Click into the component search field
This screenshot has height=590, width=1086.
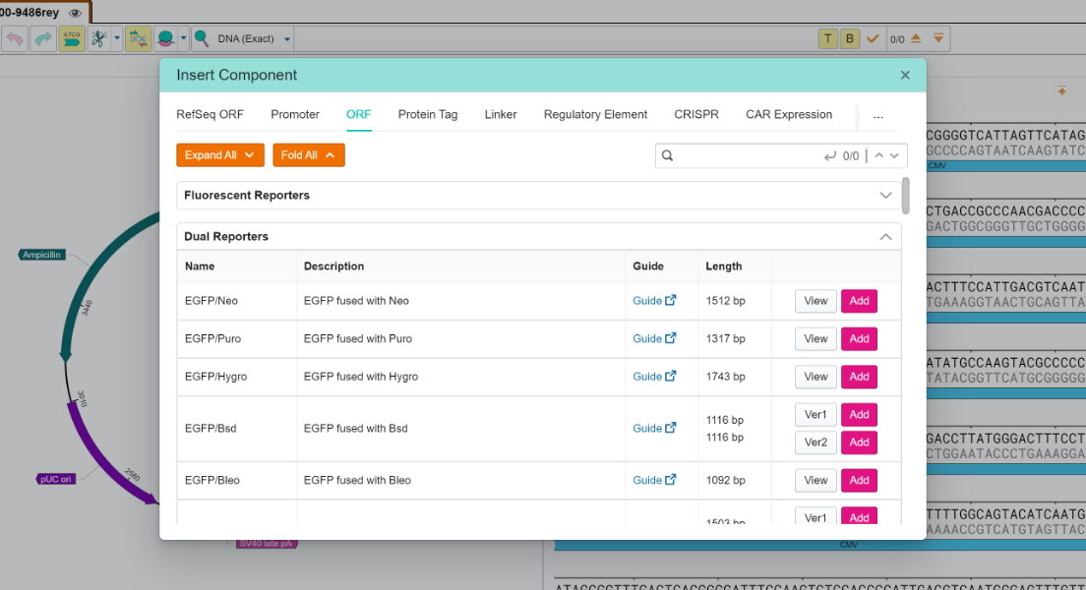(x=748, y=155)
